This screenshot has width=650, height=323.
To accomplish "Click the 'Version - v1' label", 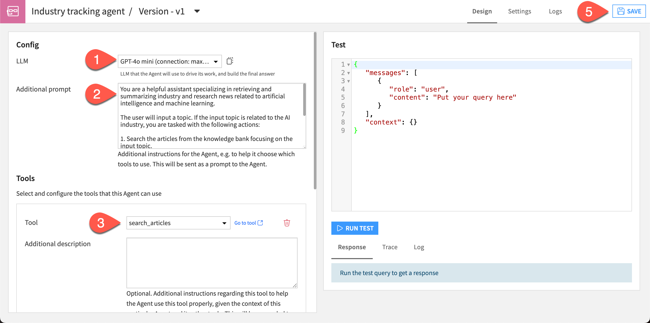I will pyautogui.click(x=161, y=11).
